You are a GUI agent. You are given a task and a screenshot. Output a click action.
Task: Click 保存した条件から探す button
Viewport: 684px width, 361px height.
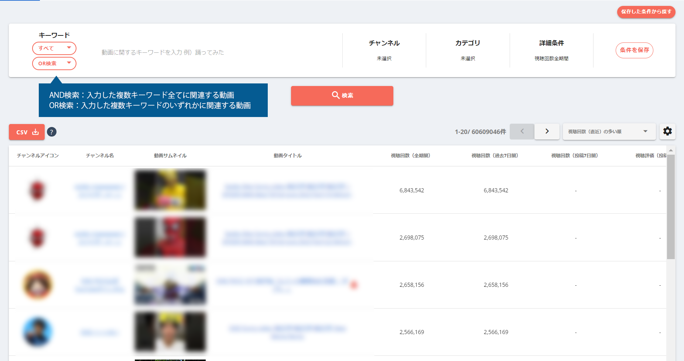coord(646,12)
